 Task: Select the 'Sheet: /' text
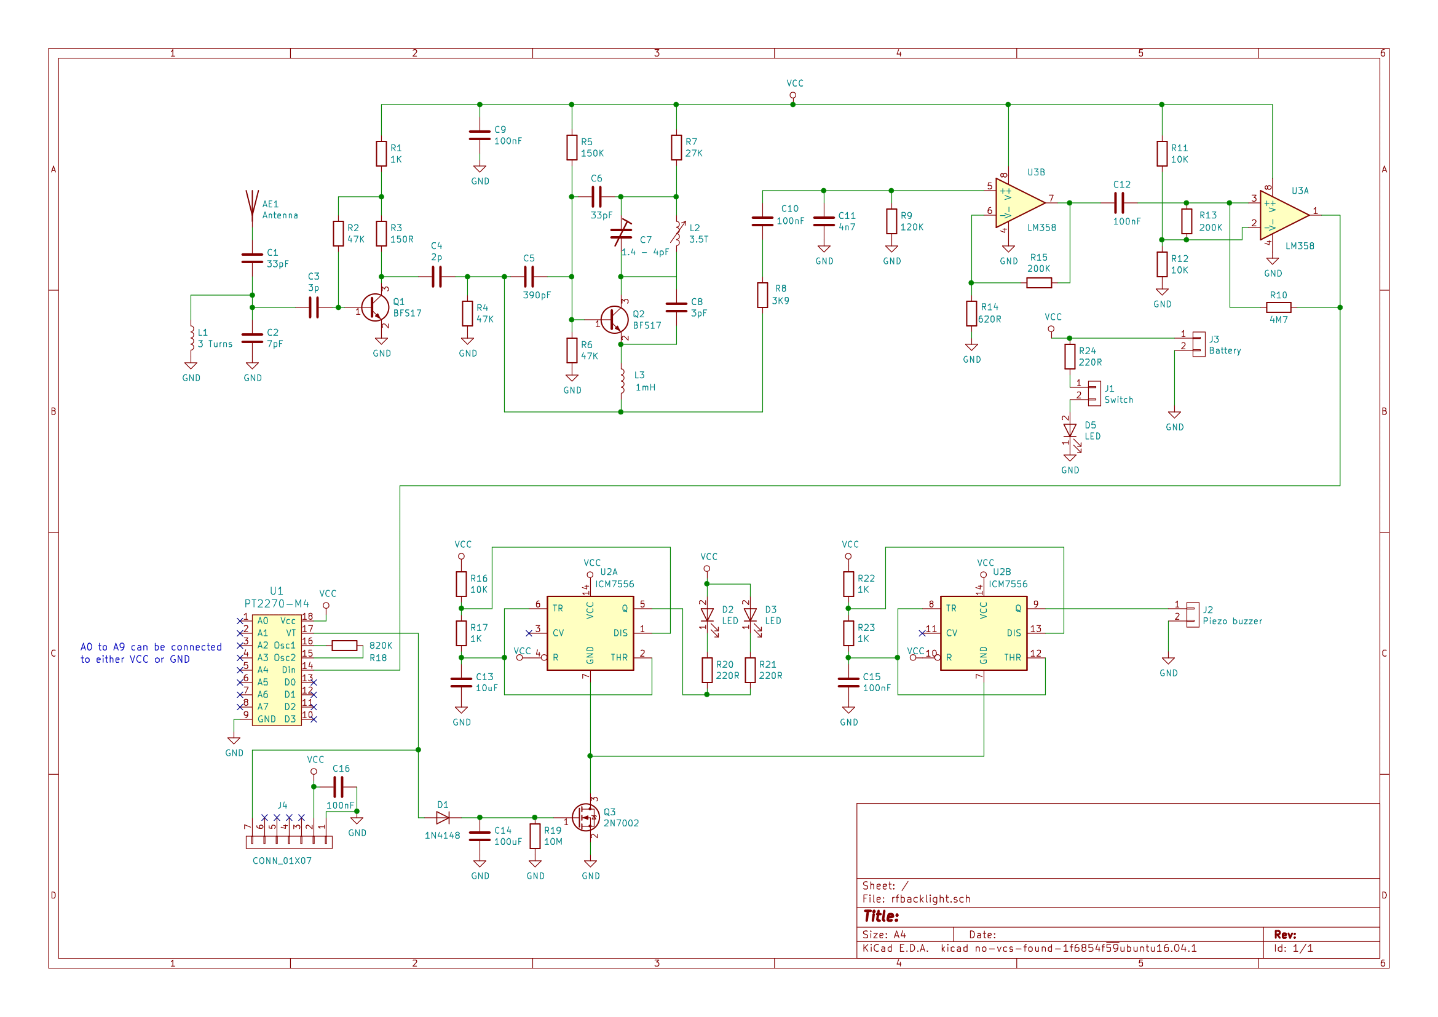click(885, 885)
